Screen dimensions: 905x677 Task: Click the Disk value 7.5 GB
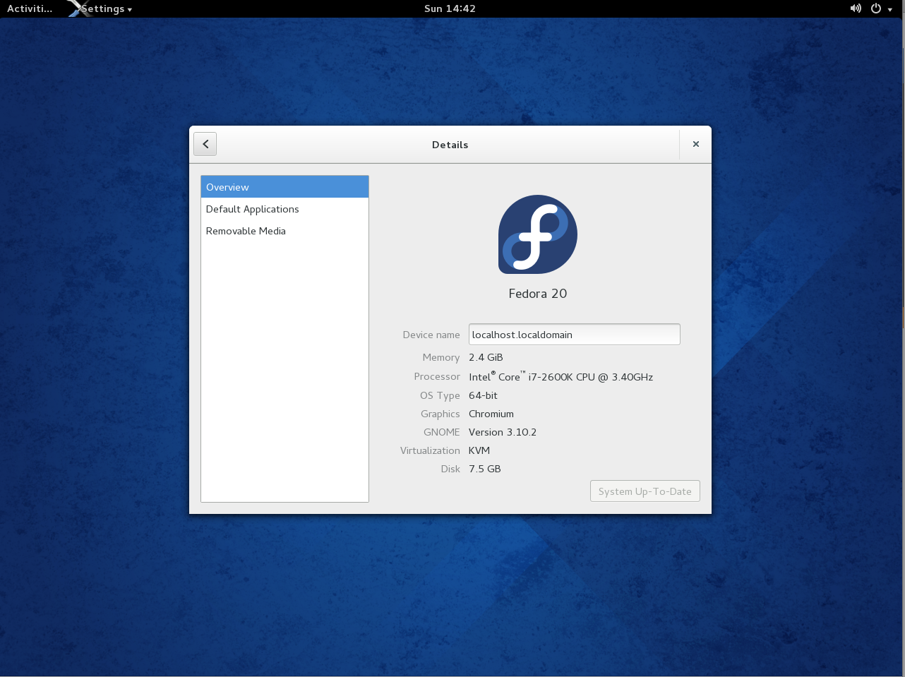point(485,469)
